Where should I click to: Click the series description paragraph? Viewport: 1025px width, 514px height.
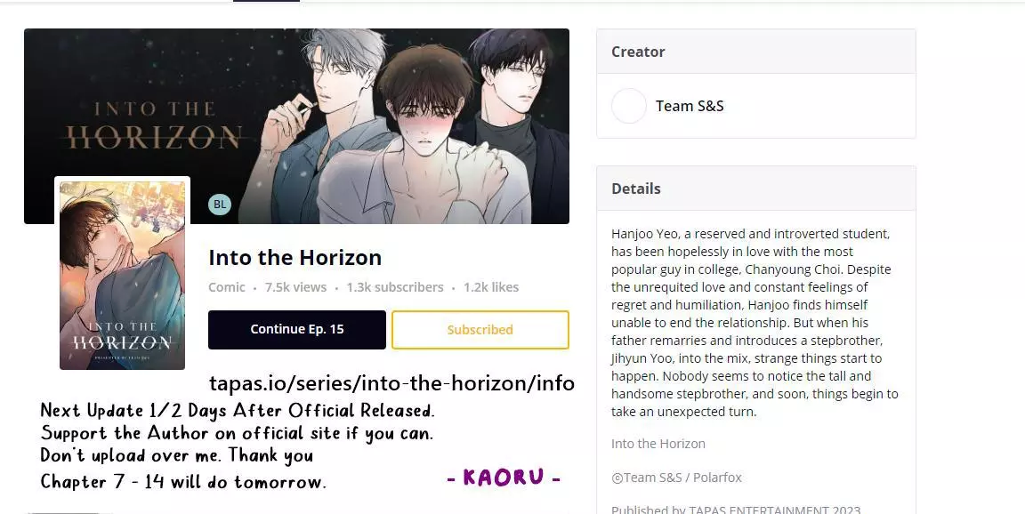point(755,323)
